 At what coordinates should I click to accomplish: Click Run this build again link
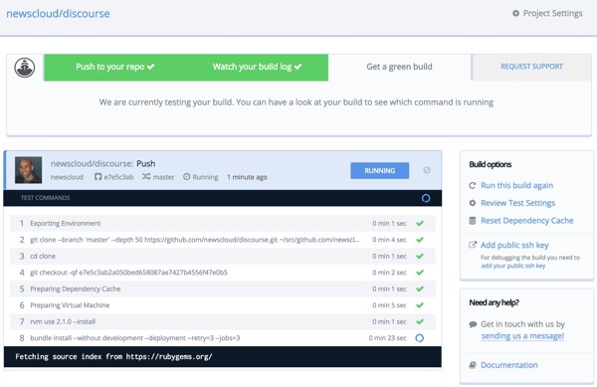coord(516,185)
